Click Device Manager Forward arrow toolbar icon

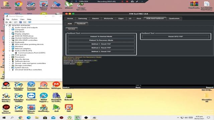point(10,22)
